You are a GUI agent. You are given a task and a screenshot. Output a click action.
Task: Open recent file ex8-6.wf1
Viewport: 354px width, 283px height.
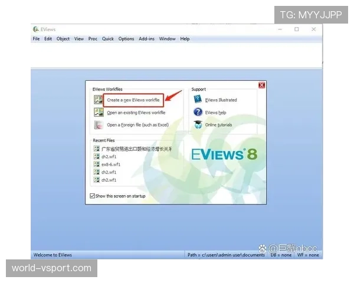pyautogui.click(x=111, y=164)
